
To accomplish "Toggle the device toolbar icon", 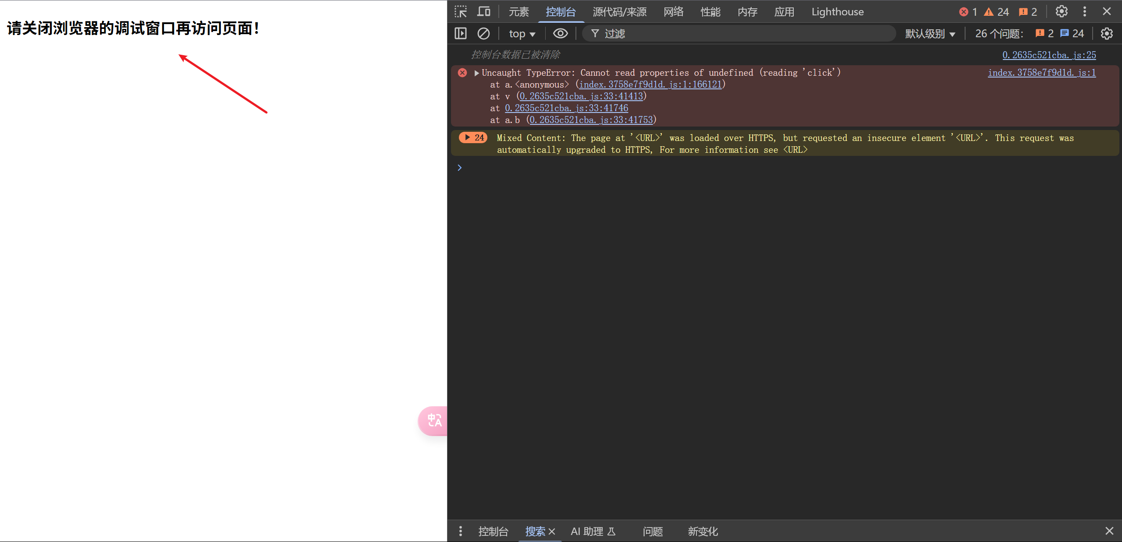I will (x=484, y=12).
